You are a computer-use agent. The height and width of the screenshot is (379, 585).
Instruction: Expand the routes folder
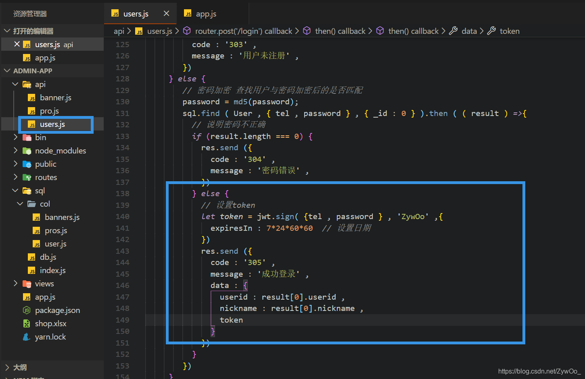point(15,177)
